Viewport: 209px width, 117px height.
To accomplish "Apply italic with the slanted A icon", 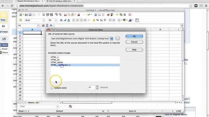I will (x=65, y=20).
